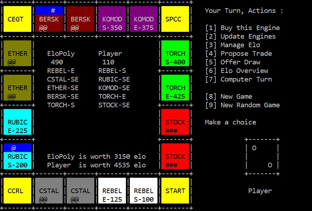The width and height of the screenshot is (312, 211).
Task: Open action [3] Manage Elo
Action: point(233,45)
